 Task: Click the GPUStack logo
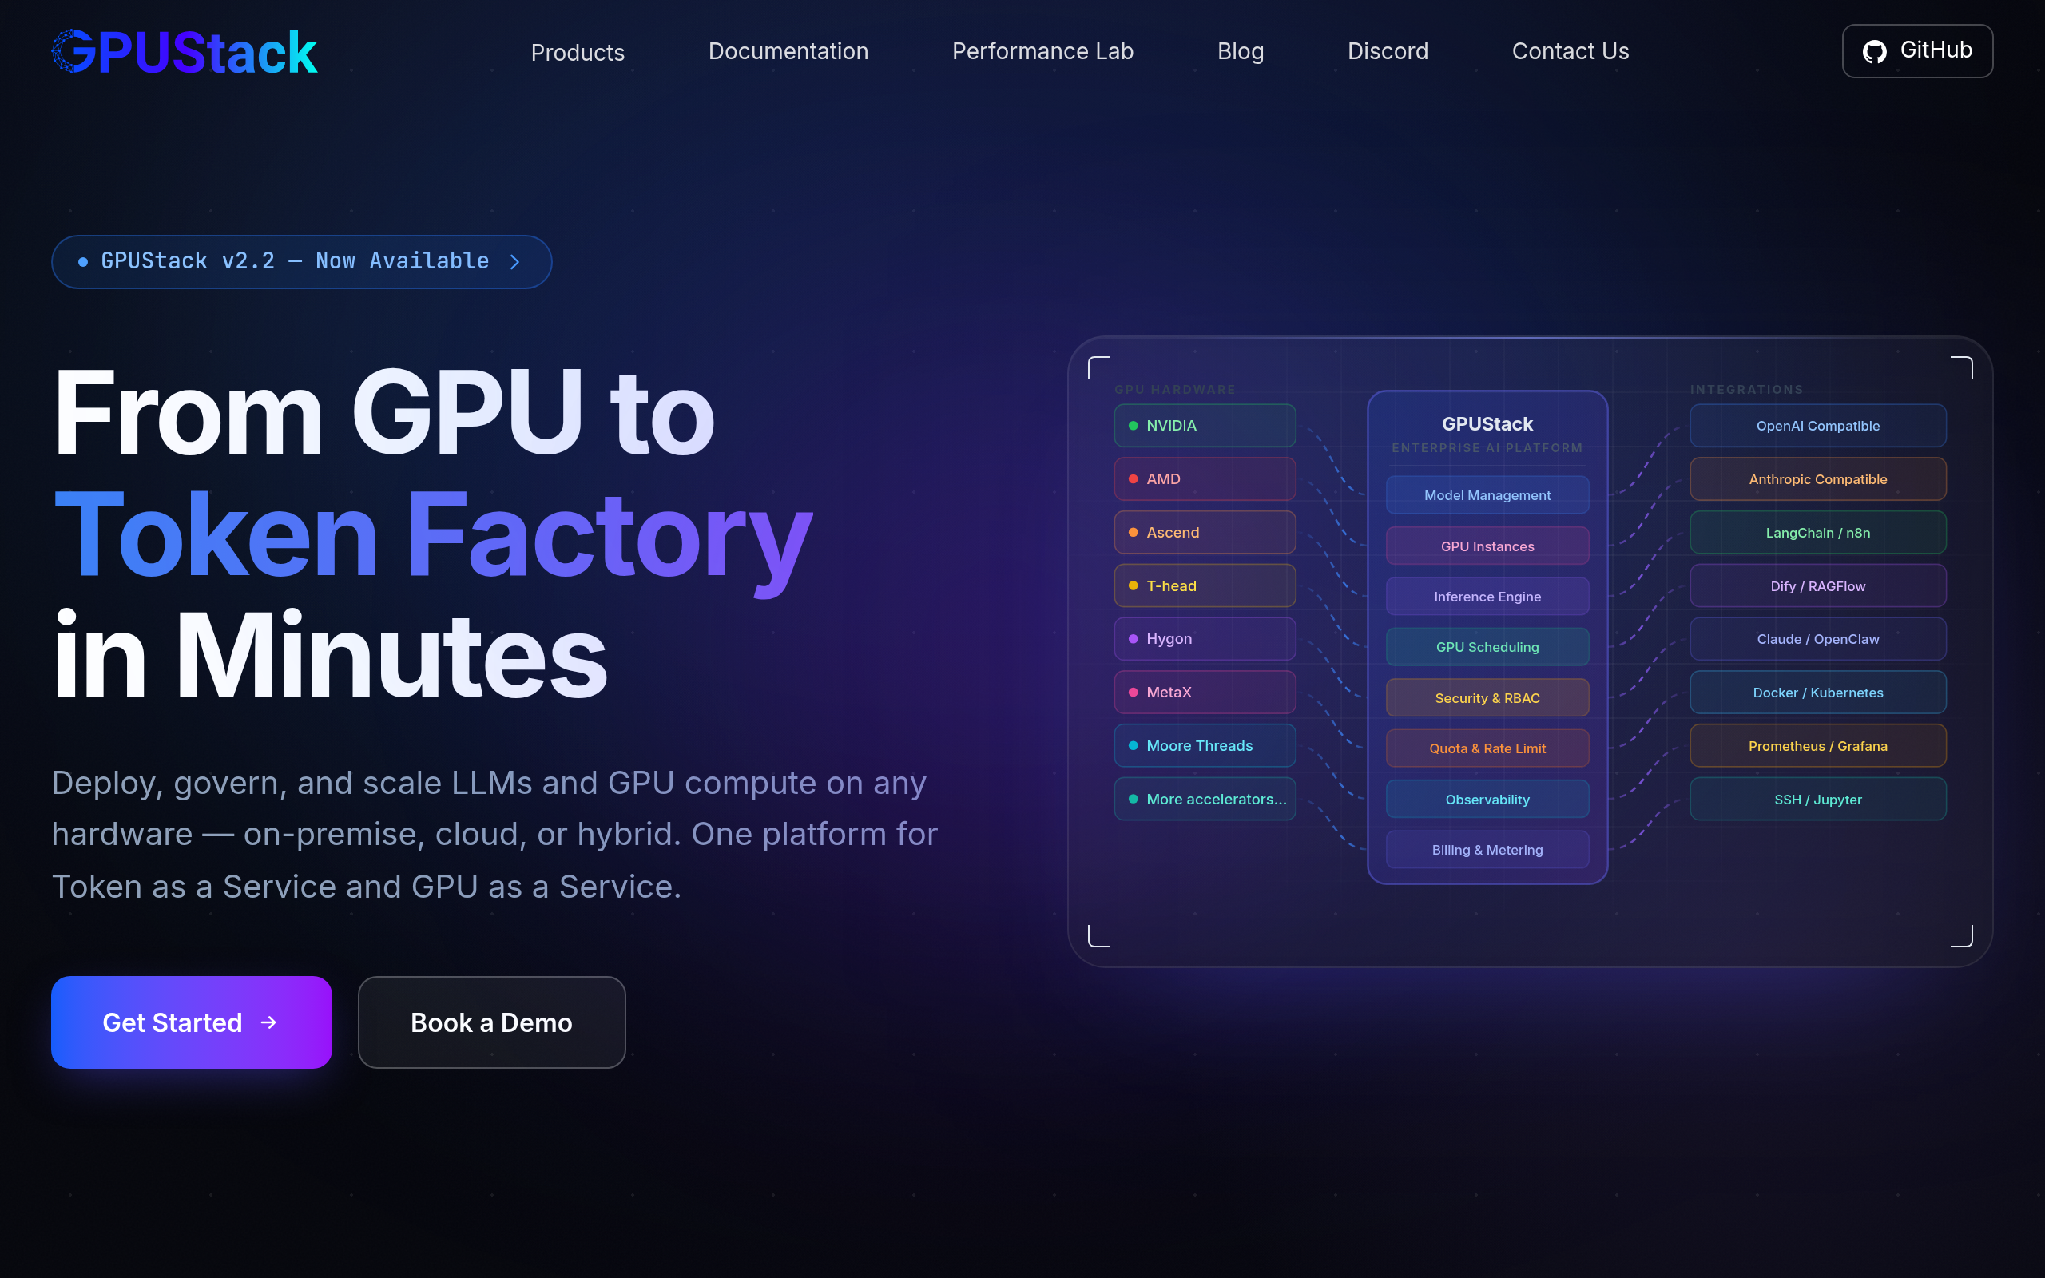click(185, 52)
